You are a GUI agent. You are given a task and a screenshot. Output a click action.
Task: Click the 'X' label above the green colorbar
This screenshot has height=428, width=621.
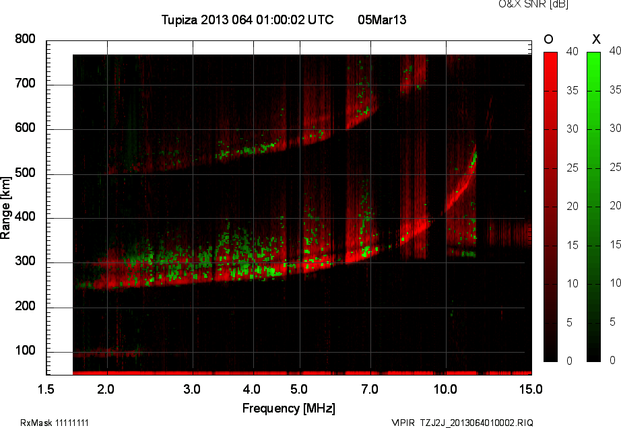click(596, 39)
